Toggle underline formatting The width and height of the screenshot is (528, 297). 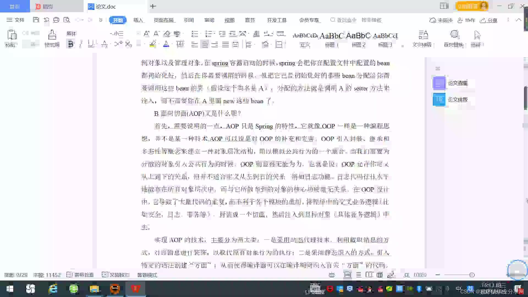click(x=90, y=44)
